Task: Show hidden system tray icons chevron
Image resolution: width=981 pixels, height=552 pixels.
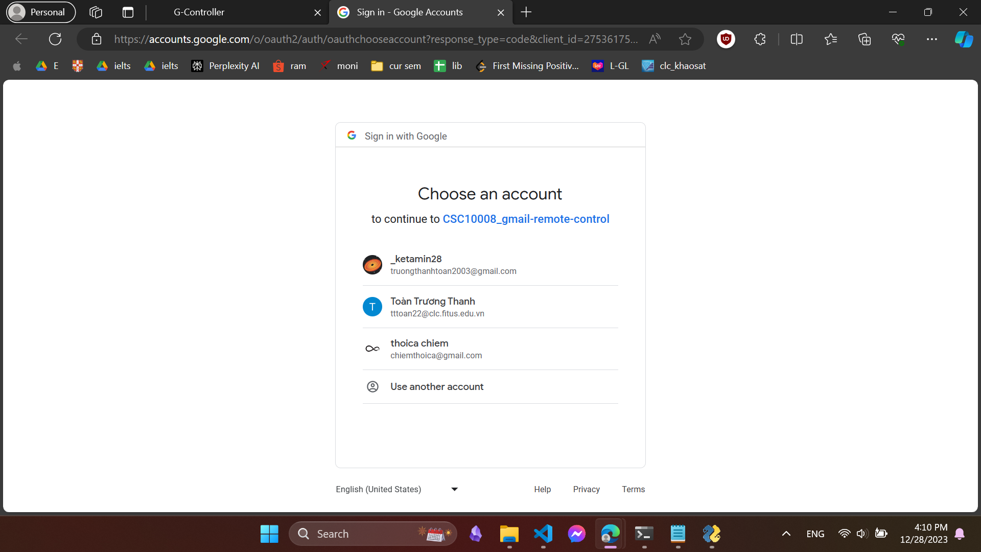Action: (x=786, y=534)
